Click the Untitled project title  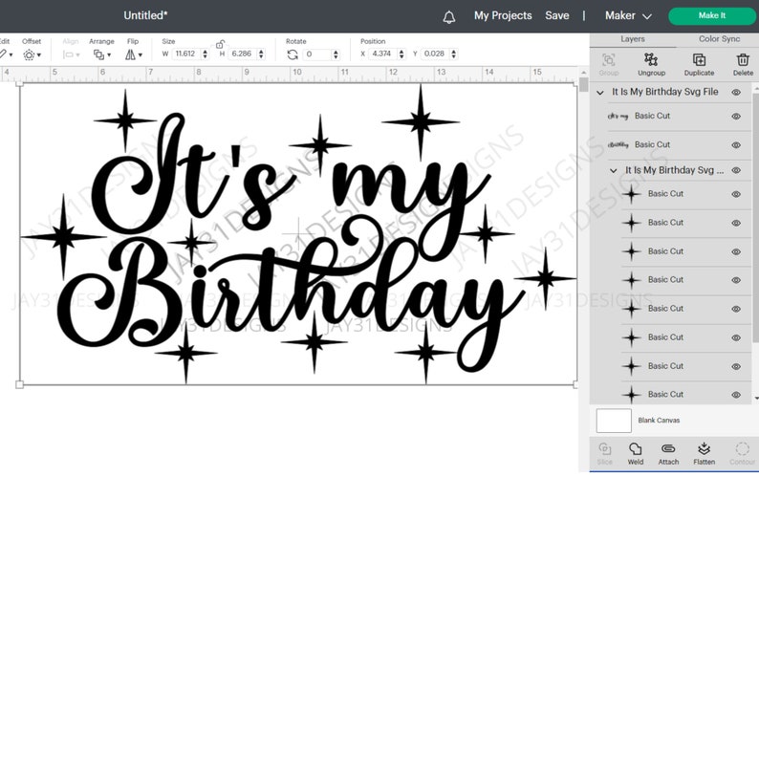145,15
